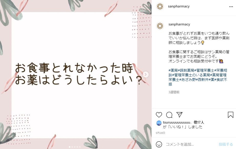Click the コメントを追加 comment field
This screenshot has height=149, width=236.
pos(191,144)
